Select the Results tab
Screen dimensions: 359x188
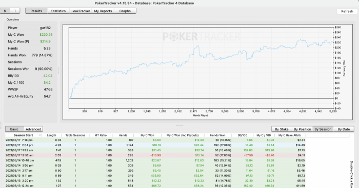tap(36, 11)
